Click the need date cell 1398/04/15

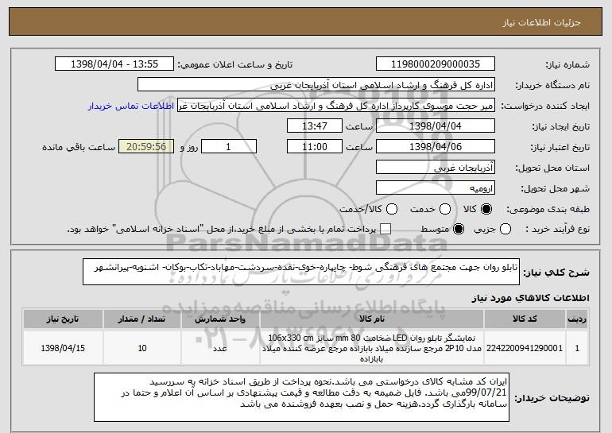tap(63, 348)
